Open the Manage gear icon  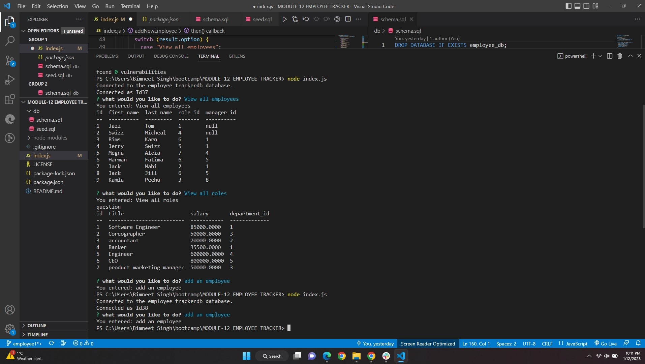pyautogui.click(x=10, y=329)
